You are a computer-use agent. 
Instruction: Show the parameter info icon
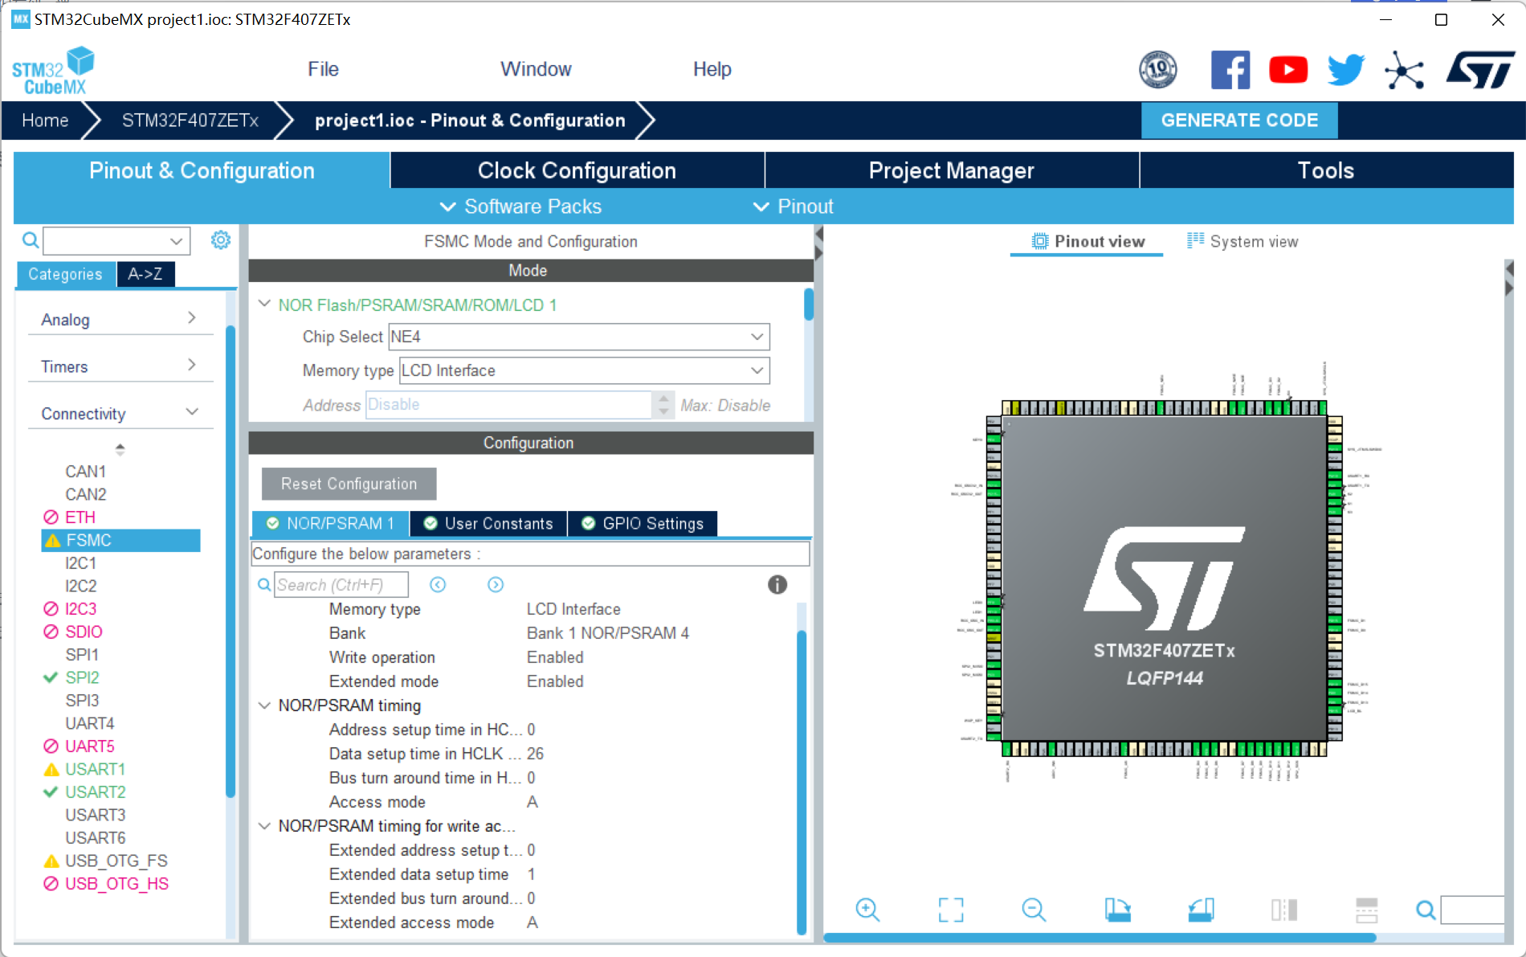point(777,584)
